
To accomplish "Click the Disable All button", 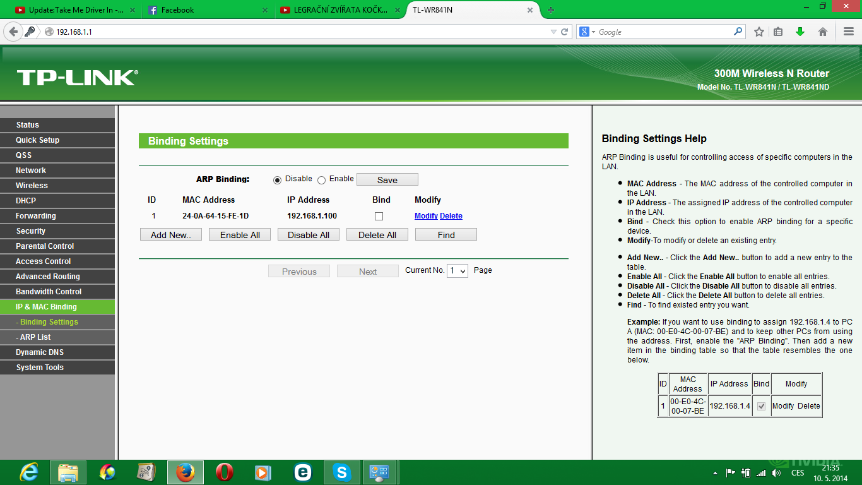I will click(x=309, y=235).
